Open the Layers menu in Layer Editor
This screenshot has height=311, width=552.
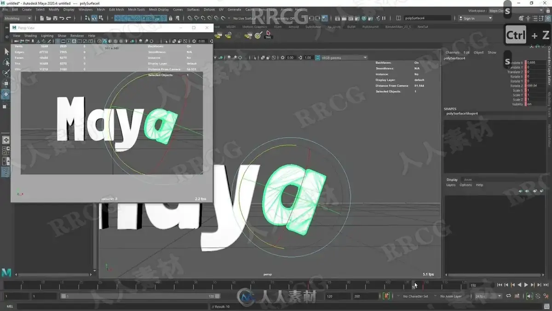click(x=451, y=185)
